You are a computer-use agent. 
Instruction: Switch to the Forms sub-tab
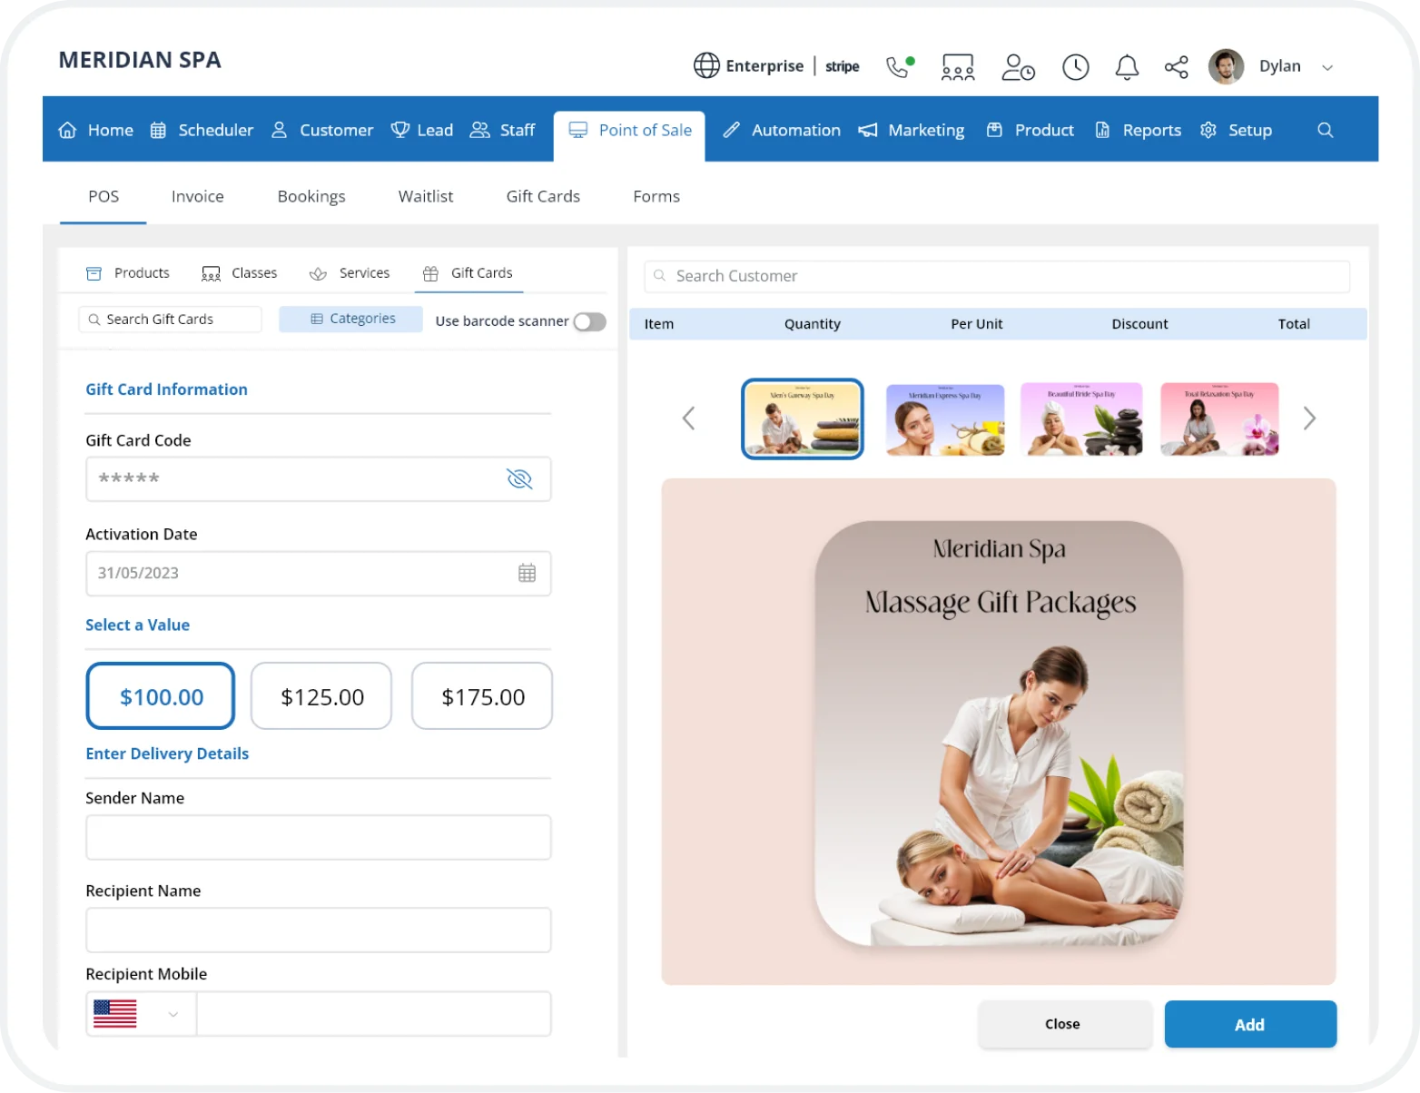click(656, 196)
